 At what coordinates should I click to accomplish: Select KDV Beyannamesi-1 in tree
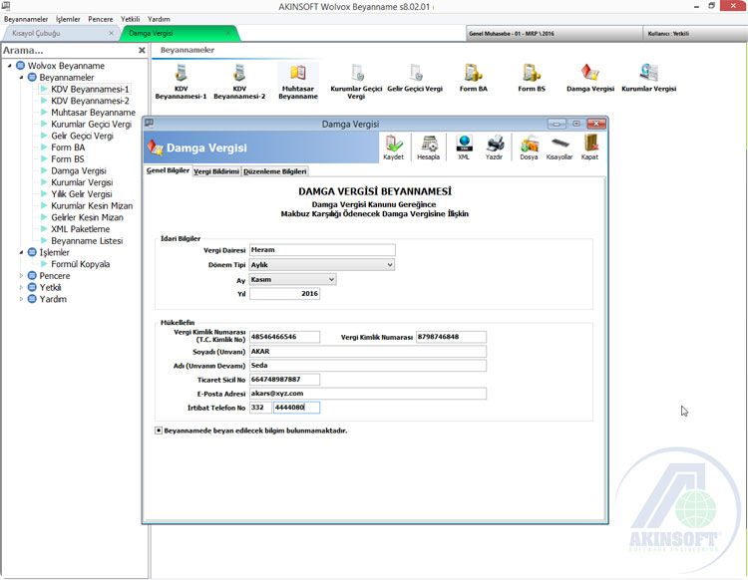point(90,89)
